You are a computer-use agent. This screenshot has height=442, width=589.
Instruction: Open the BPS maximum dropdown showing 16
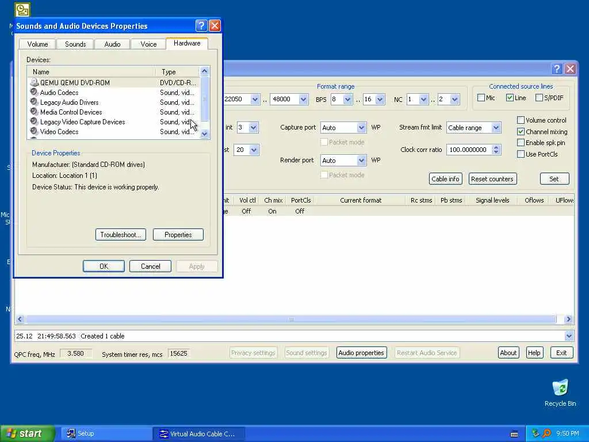point(380,99)
